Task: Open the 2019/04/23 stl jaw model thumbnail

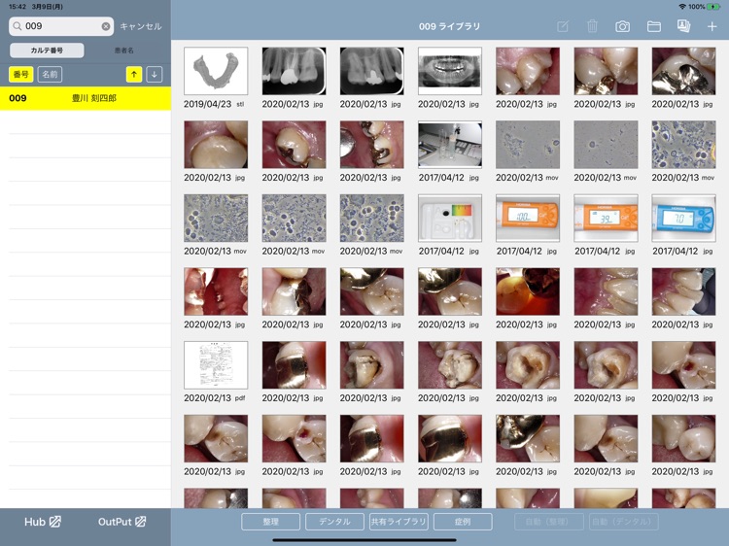Action: [216, 71]
